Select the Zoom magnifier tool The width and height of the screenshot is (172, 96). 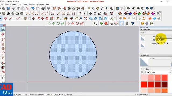(81, 18)
